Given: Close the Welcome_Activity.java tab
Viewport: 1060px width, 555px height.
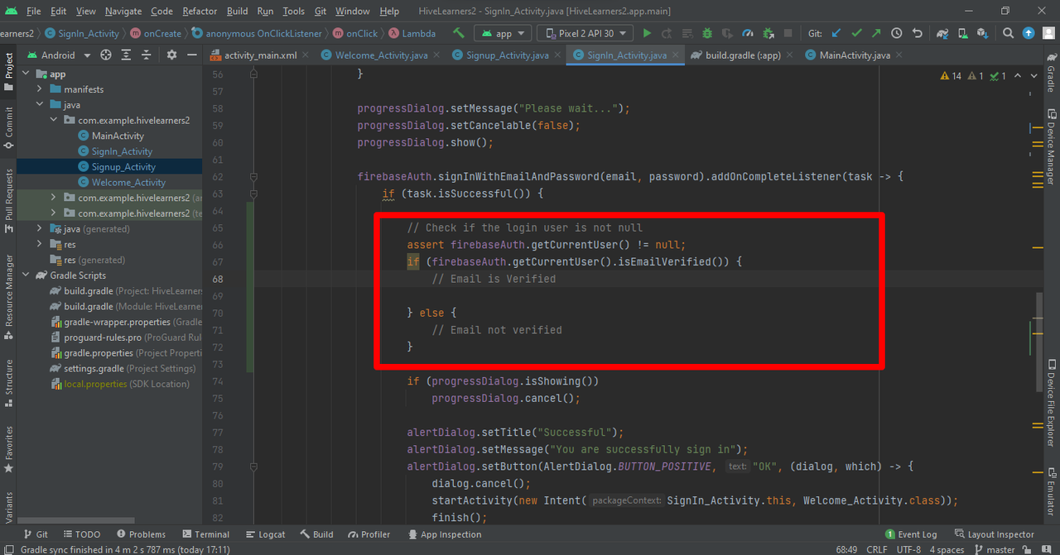Looking at the screenshot, I should pyautogui.click(x=438, y=55).
